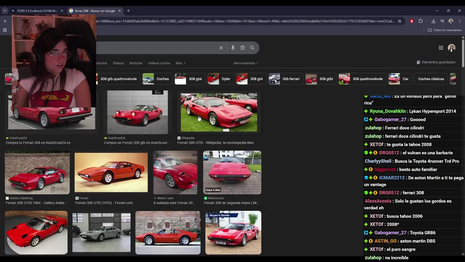This screenshot has height=262, width=465.
Task: Expand the Herramientas dropdown
Action: [246, 63]
